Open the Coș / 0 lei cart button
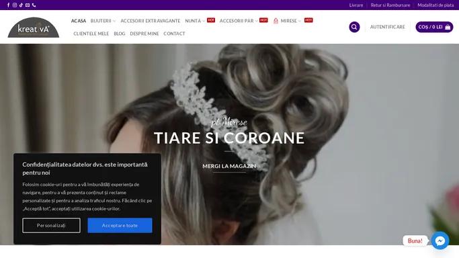This screenshot has height=258, width=459. point(434,27)
